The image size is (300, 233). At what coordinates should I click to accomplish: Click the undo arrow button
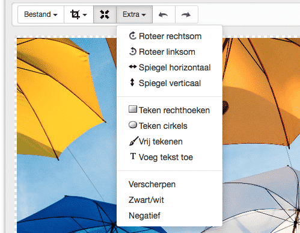tap(164, 14)
